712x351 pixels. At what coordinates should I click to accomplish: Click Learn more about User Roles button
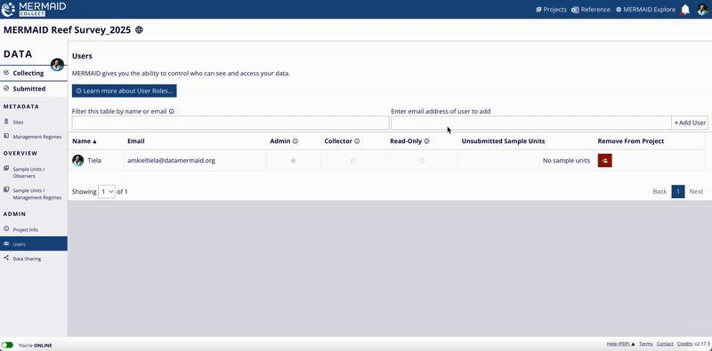coord(124,91)
